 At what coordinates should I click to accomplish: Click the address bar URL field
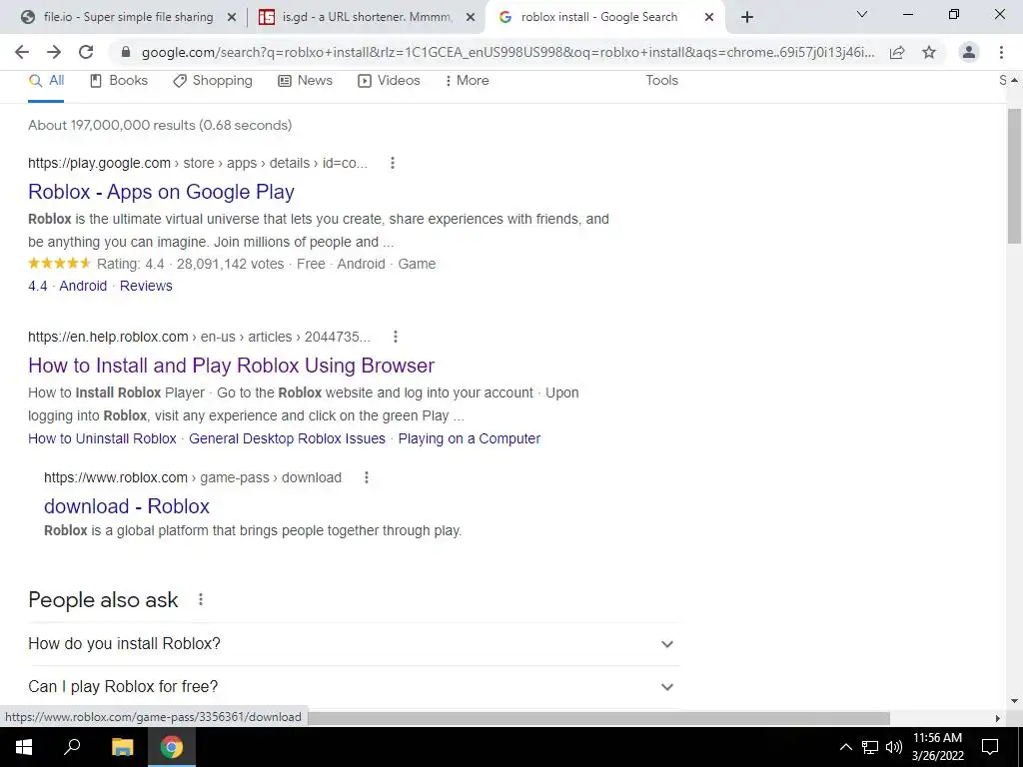coord(508,52)
